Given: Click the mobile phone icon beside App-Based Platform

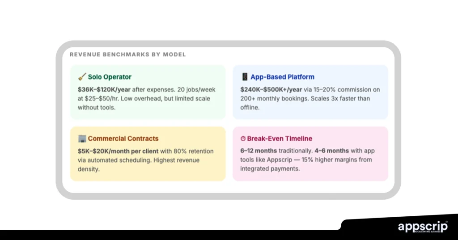Looking at the screenshot, I should click(244, 77).
